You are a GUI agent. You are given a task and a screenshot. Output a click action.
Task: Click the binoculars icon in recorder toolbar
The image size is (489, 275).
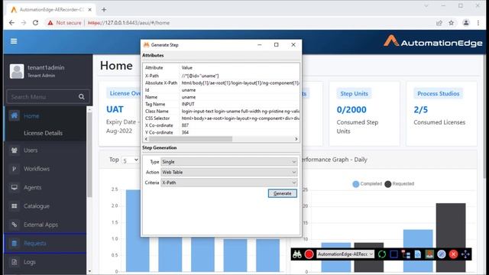[x=297, y=254]
